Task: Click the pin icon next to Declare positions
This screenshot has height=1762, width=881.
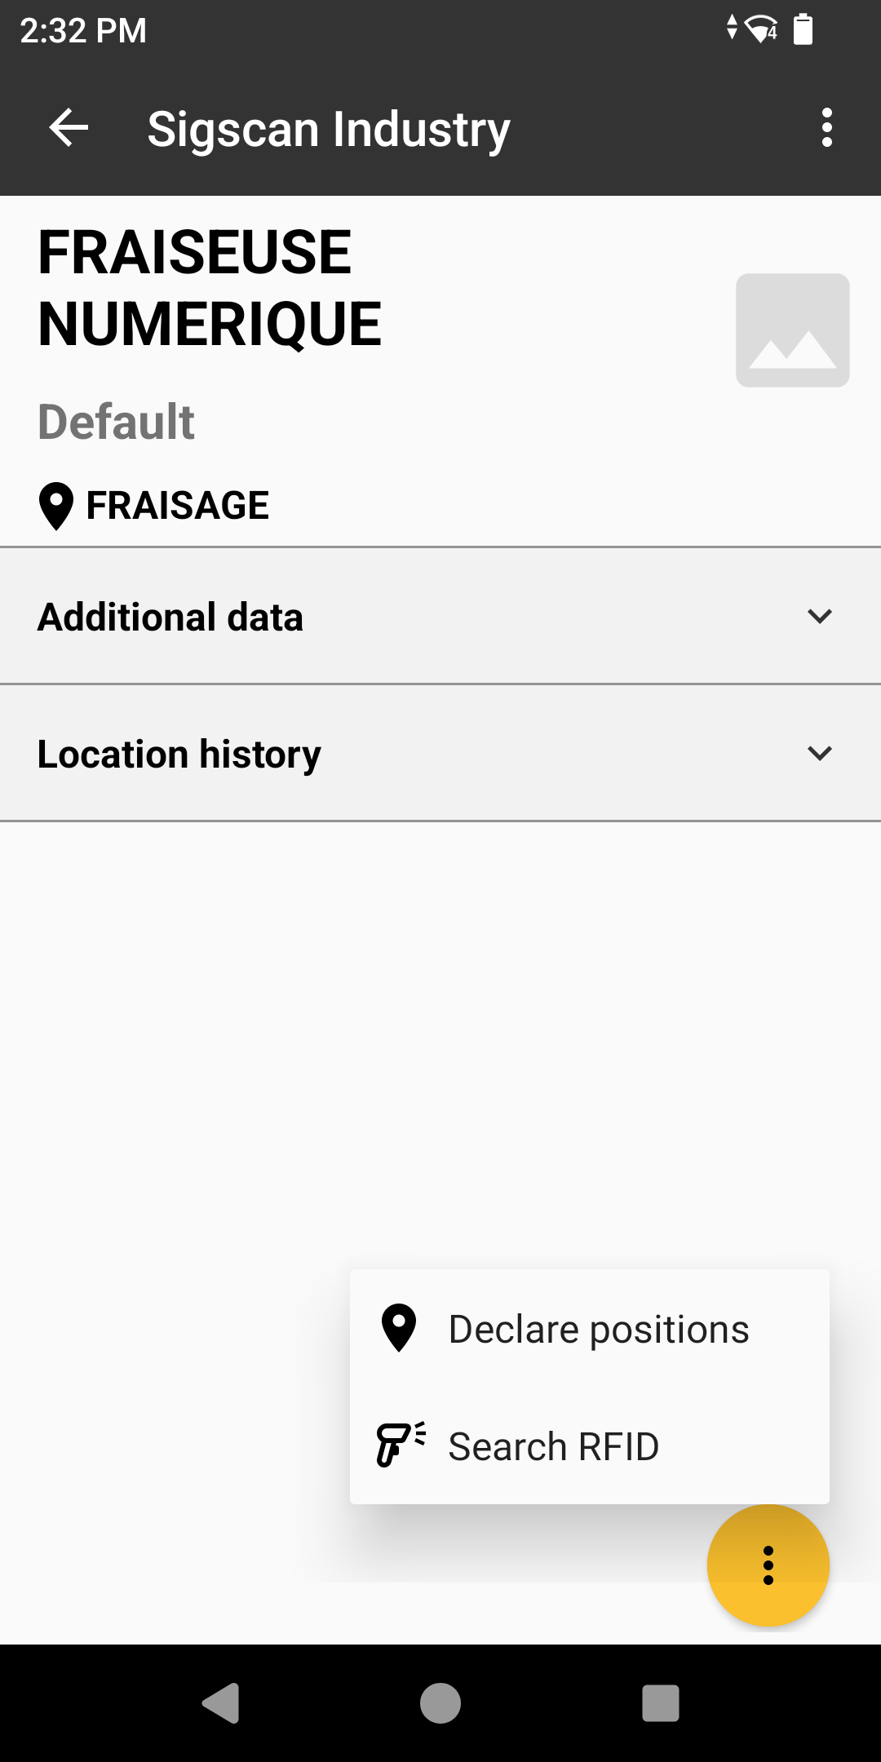Action: click(x=399, y=1329)
